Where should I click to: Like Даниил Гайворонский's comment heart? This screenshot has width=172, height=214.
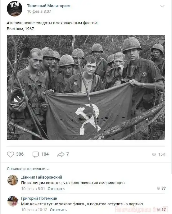[158, 189]
